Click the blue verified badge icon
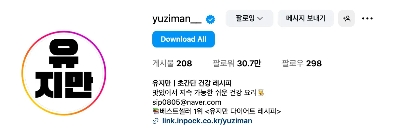The width and height of the screenshot is (403, 134). click(x=210, y=20)
